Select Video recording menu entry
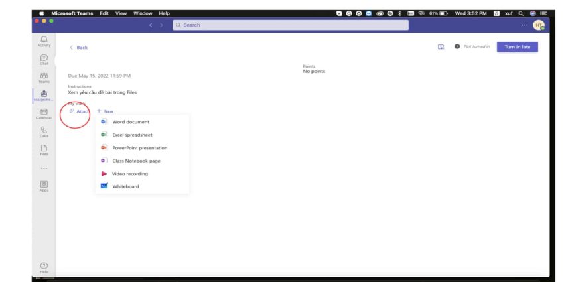Image resolution: width=564 pixels, height=282 pixels. click(x=143, y=174)
